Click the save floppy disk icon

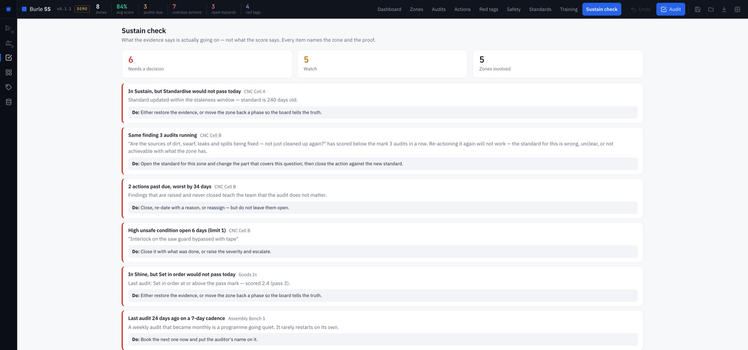pyautogui.click(x=698, y=9)
